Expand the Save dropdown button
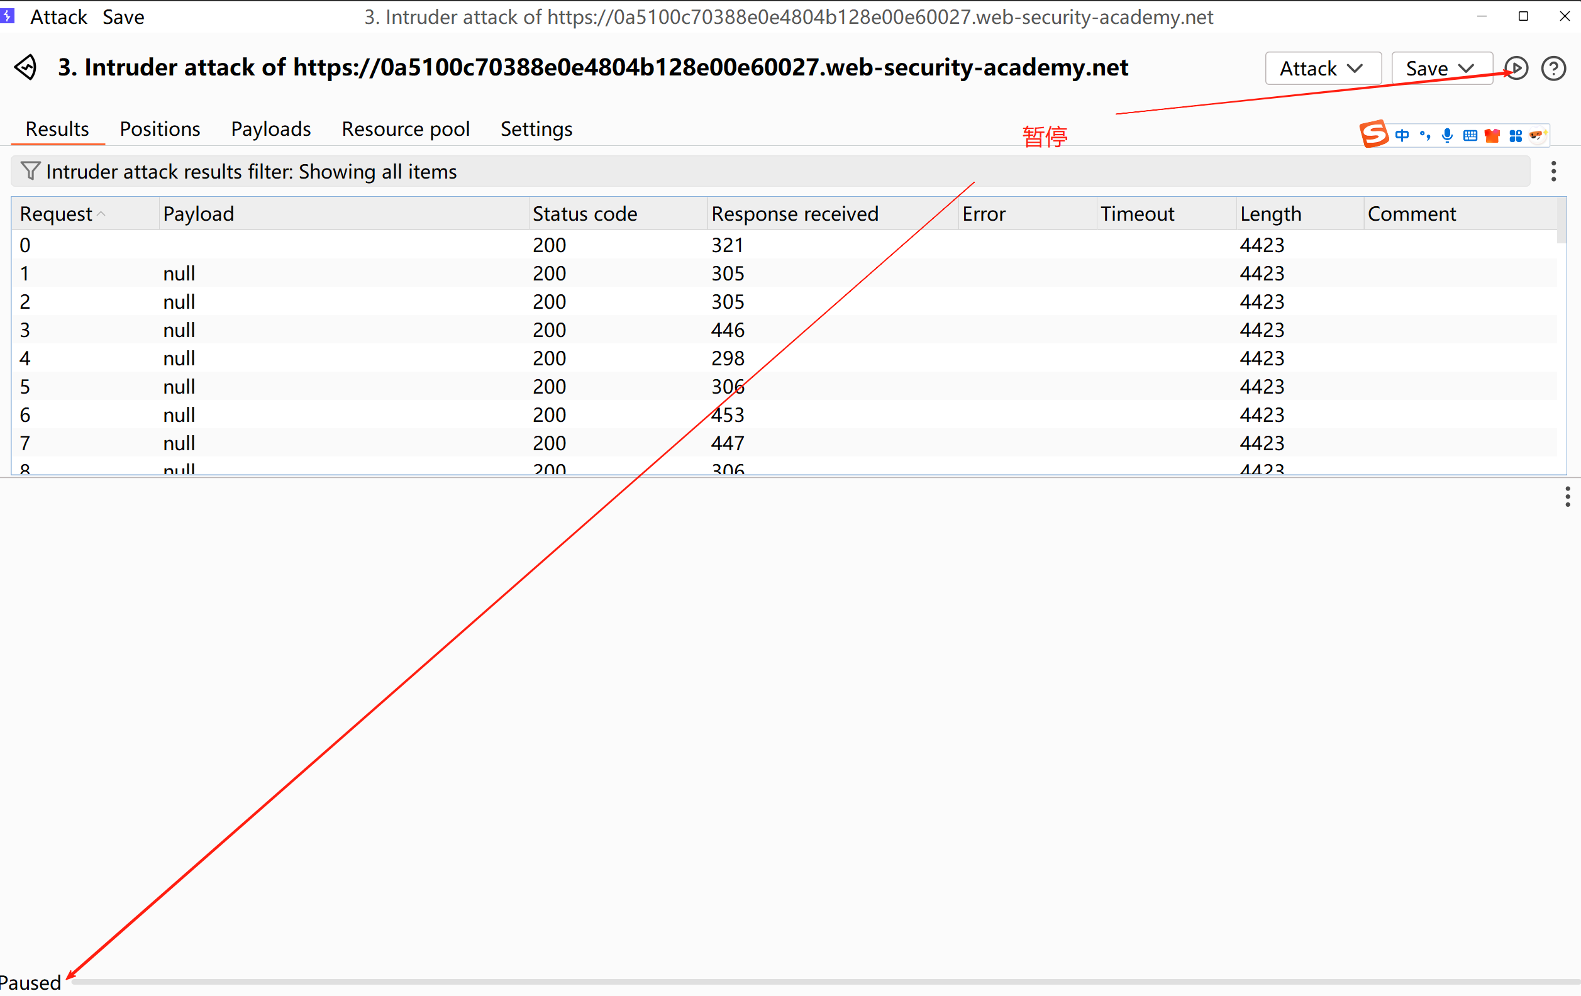 tap(1441, 69)
